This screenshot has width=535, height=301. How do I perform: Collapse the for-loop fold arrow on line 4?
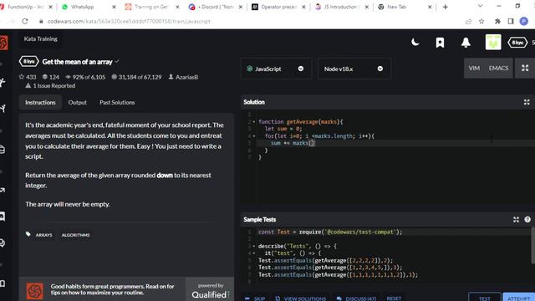(254, 136)
